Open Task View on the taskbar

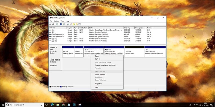coord(46,105)
